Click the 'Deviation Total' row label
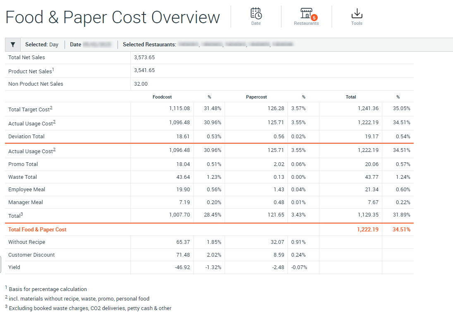 point(26,137)
